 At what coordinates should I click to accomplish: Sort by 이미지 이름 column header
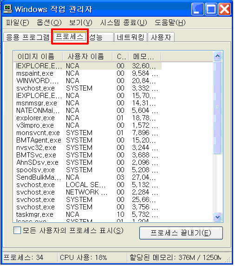(x=38, y=57)
